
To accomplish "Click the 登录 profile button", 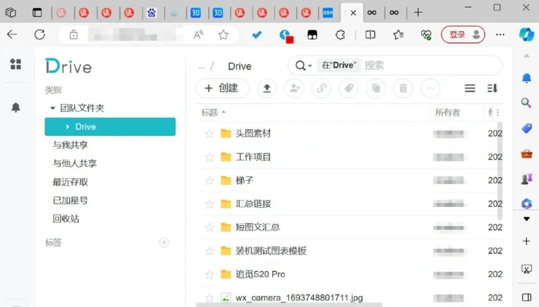I will pos(462,34).
